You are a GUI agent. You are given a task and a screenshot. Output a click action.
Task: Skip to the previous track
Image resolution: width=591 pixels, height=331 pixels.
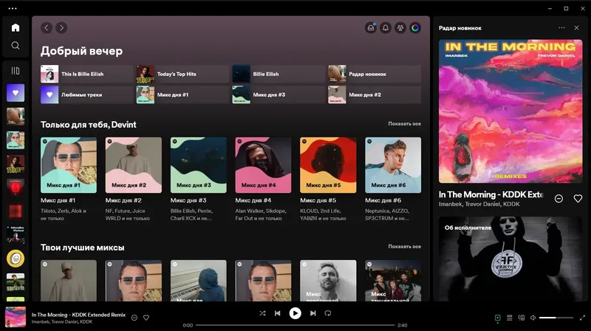278,313
